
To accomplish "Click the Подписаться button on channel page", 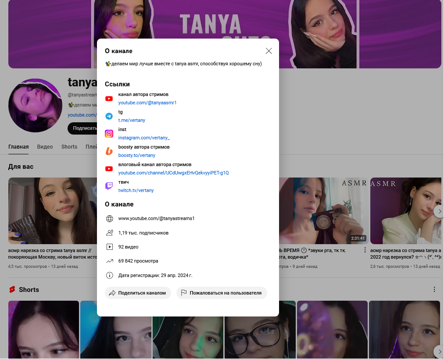I will tap(82, 128).
